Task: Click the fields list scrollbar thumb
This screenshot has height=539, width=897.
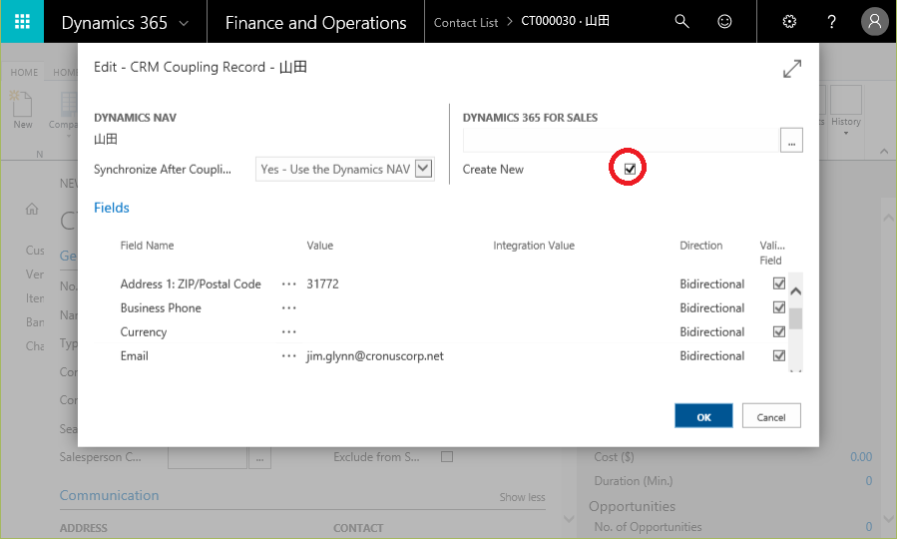Action: pyautogui.click(x=795, y=318)
